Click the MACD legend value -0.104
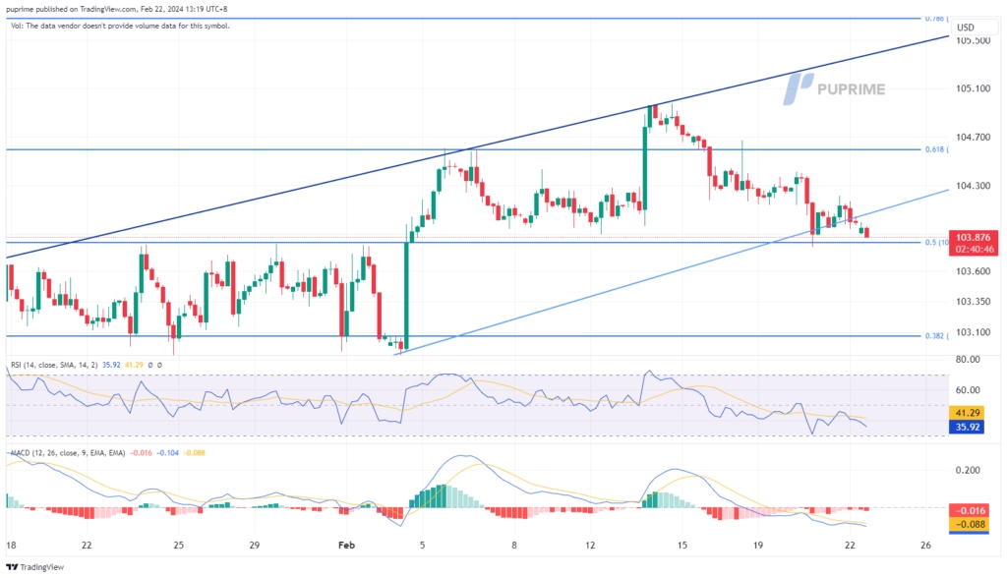1007x578 pixels. [x=168, y=453]
